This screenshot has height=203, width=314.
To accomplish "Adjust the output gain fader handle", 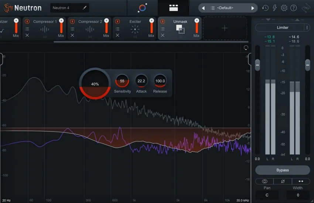I will (308, 65).
